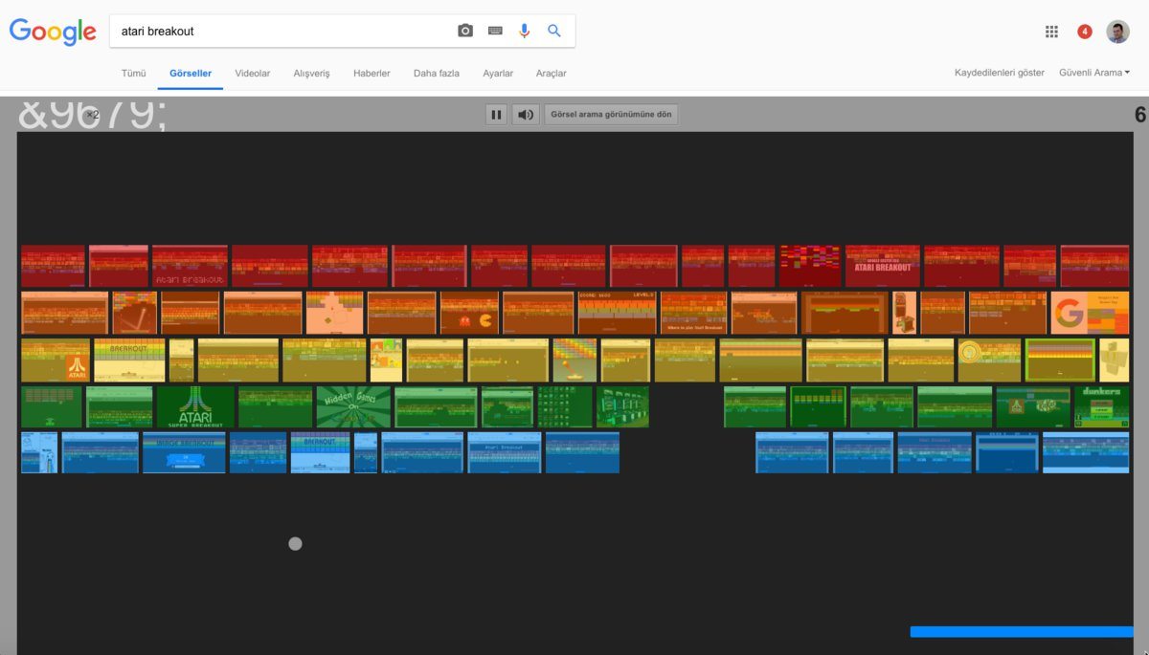Open the Google apps grid

(x=1051, y=32)
